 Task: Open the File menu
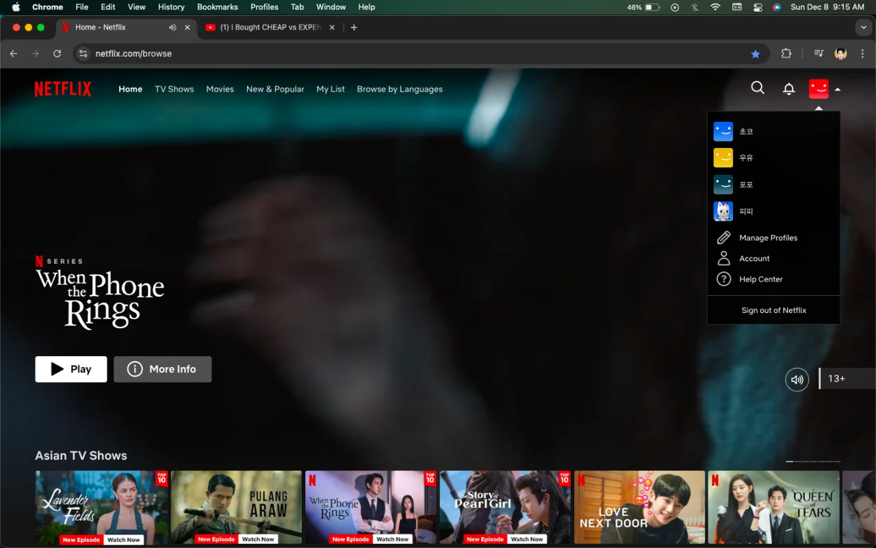82,7
